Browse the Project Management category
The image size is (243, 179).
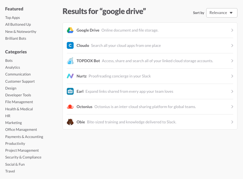pos(22,150)
